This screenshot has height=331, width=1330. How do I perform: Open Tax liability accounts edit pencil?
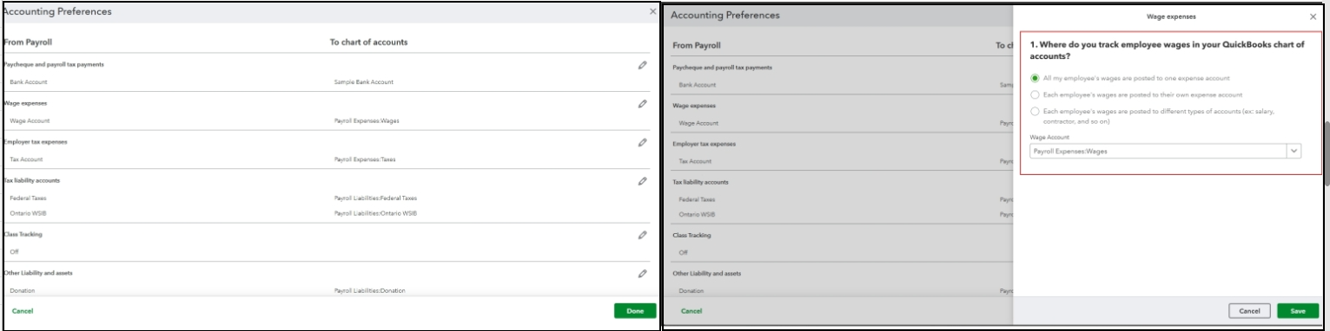642,181
